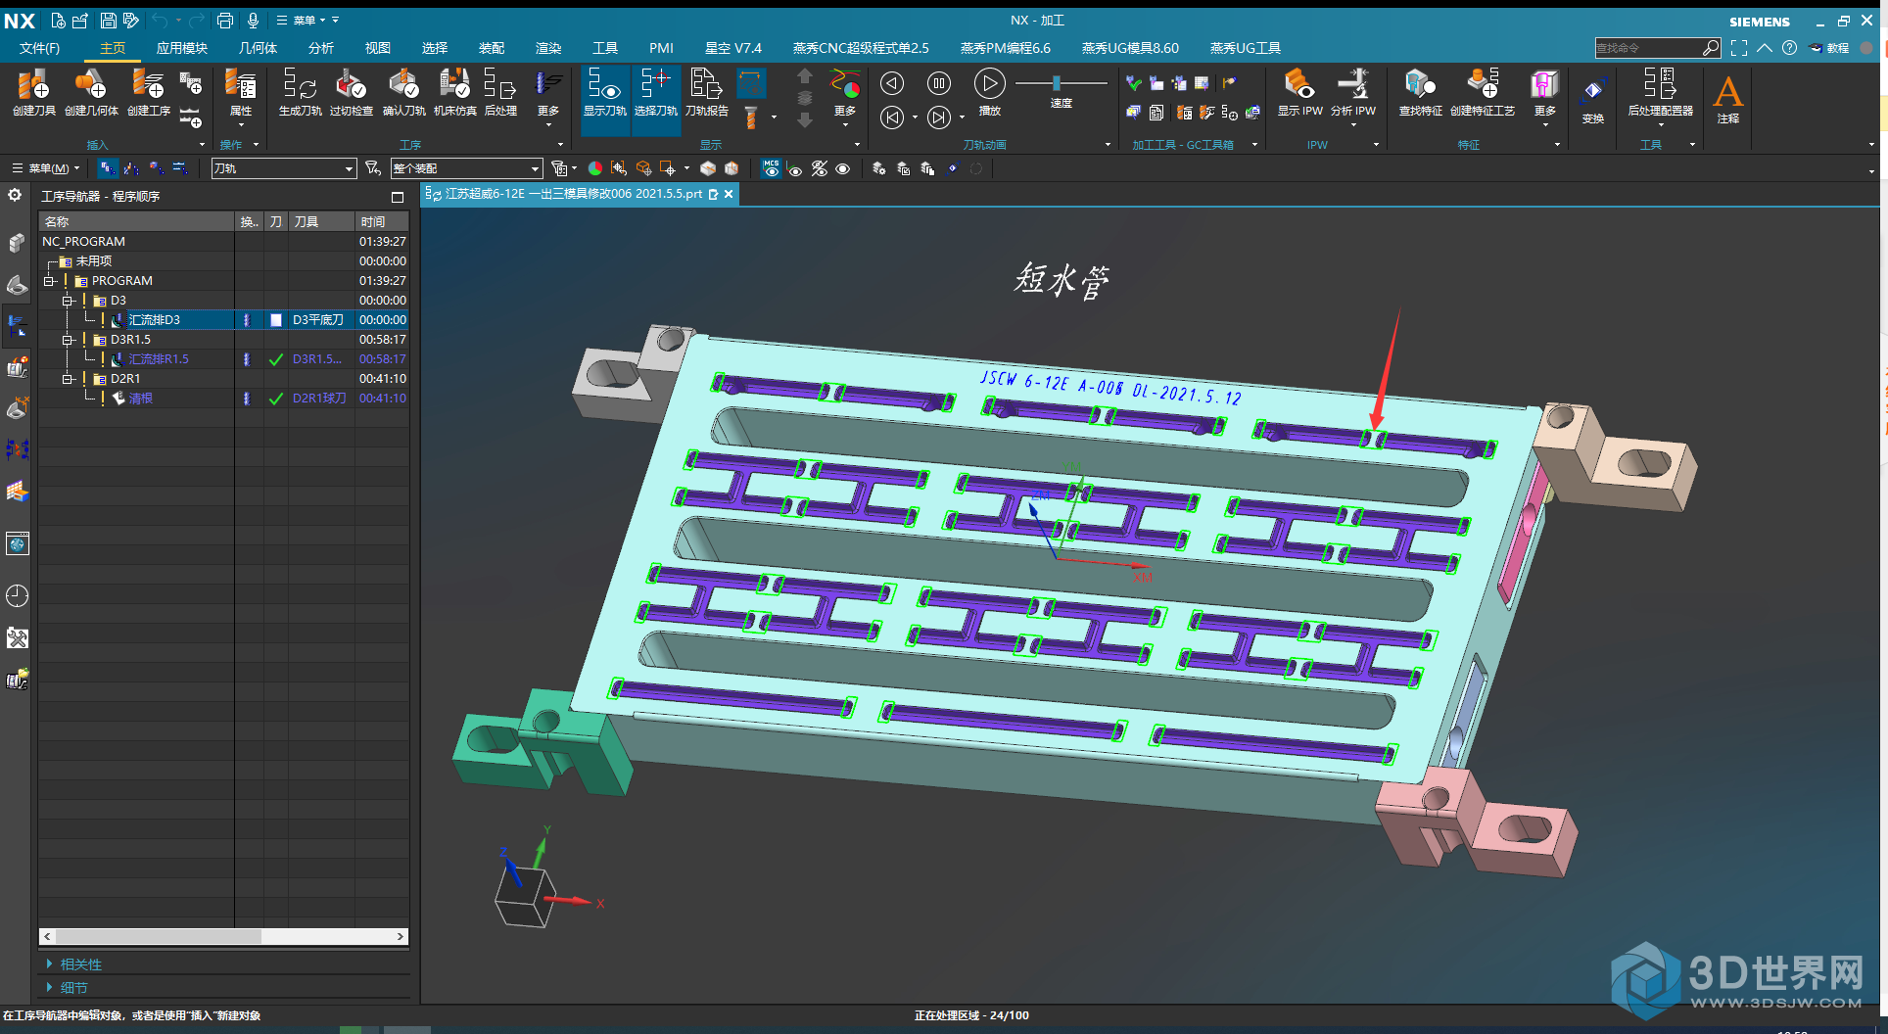Click the save icon in title bar
The height and width of the screenshot is (1034, 1888).
(108, 20)
